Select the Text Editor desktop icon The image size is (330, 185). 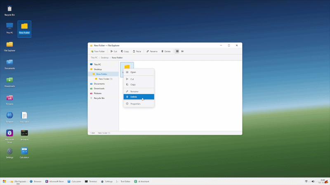coord(24,118)
